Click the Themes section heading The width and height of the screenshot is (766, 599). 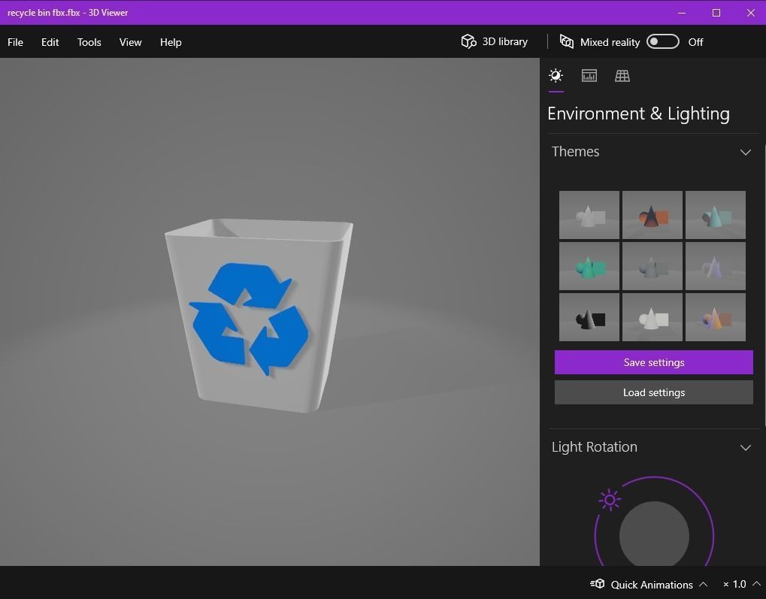coord(576,152)
